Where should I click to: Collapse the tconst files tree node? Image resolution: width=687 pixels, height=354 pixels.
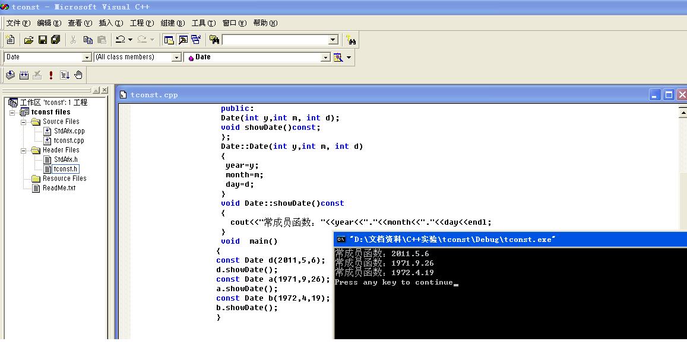[12, 113]
